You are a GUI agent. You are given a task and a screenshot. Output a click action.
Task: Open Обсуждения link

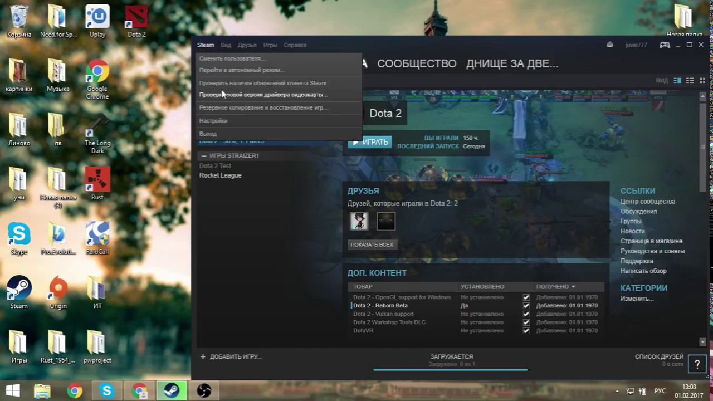[x=638, y=212]
